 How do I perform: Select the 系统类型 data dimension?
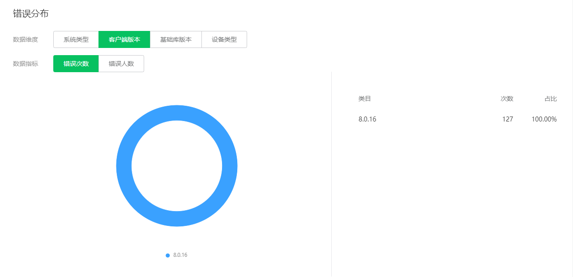[76, 39]
